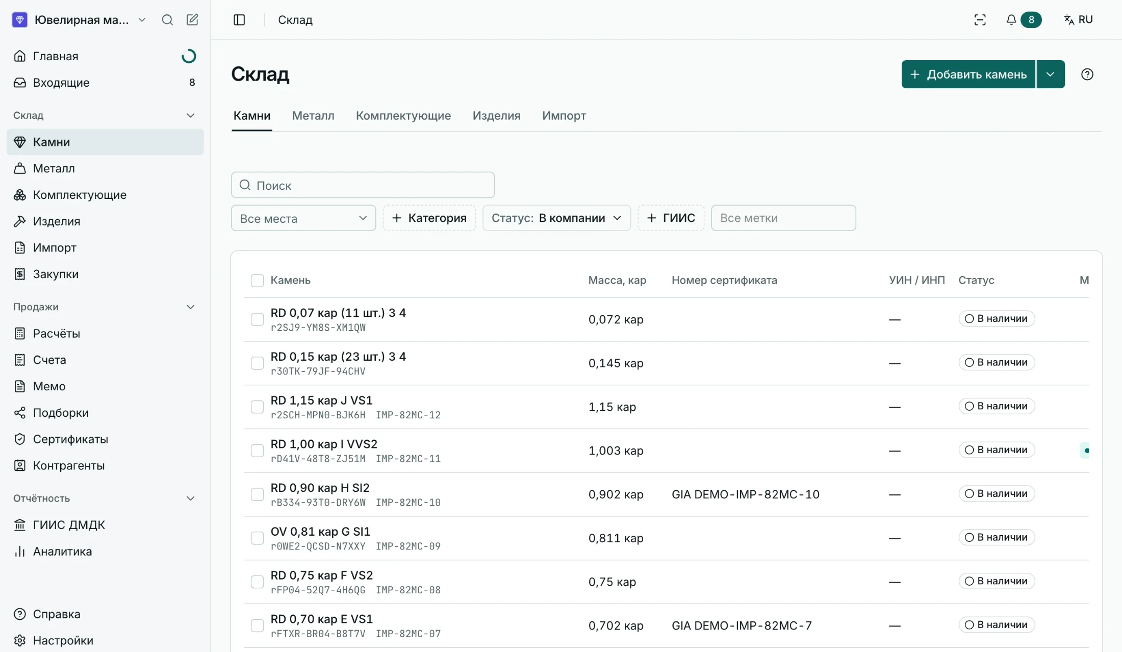
Task: Check the row RD 1,15 кар J VS1
Action: tap(258, 407)
